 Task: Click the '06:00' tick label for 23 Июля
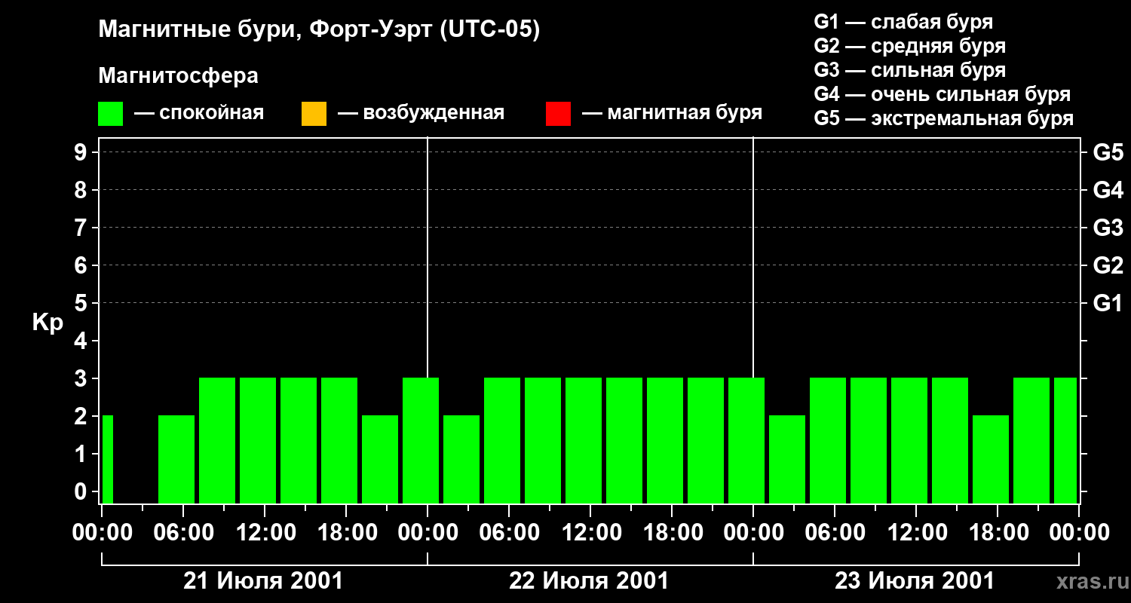point(835,532)
